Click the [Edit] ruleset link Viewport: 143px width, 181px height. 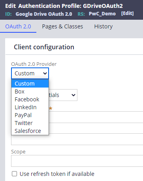[x=127, y=13]
